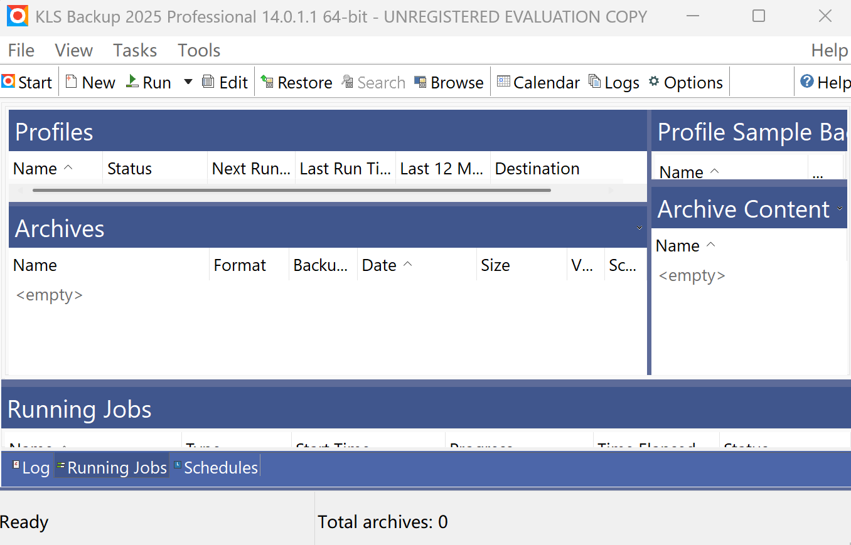This screenshot has height=545, width=851.
Task: Open the Tools menu
Action: (199, 50)
